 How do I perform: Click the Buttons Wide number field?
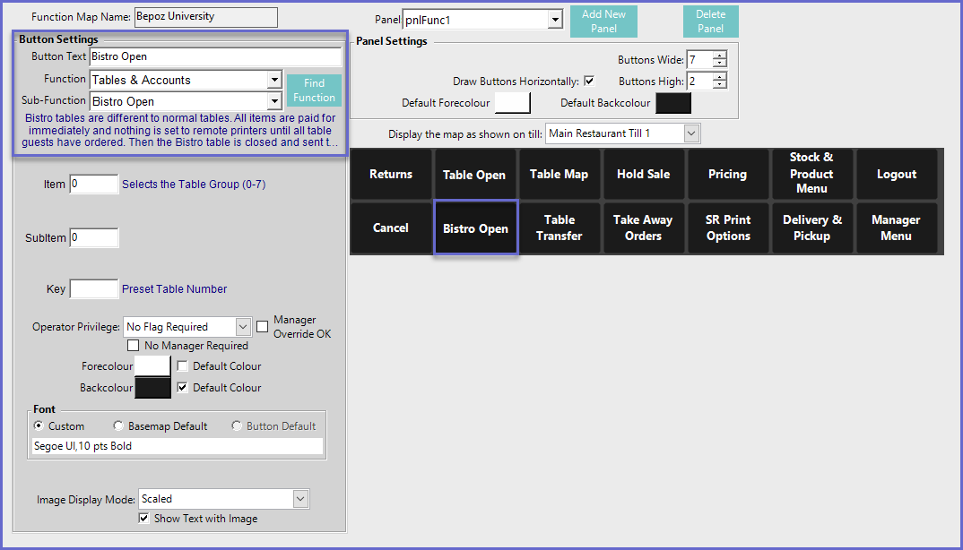pos(699,59)
